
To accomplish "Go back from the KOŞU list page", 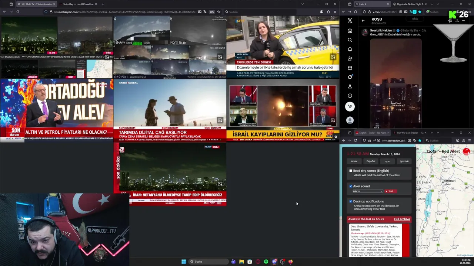I will click(x=363, y=21).
